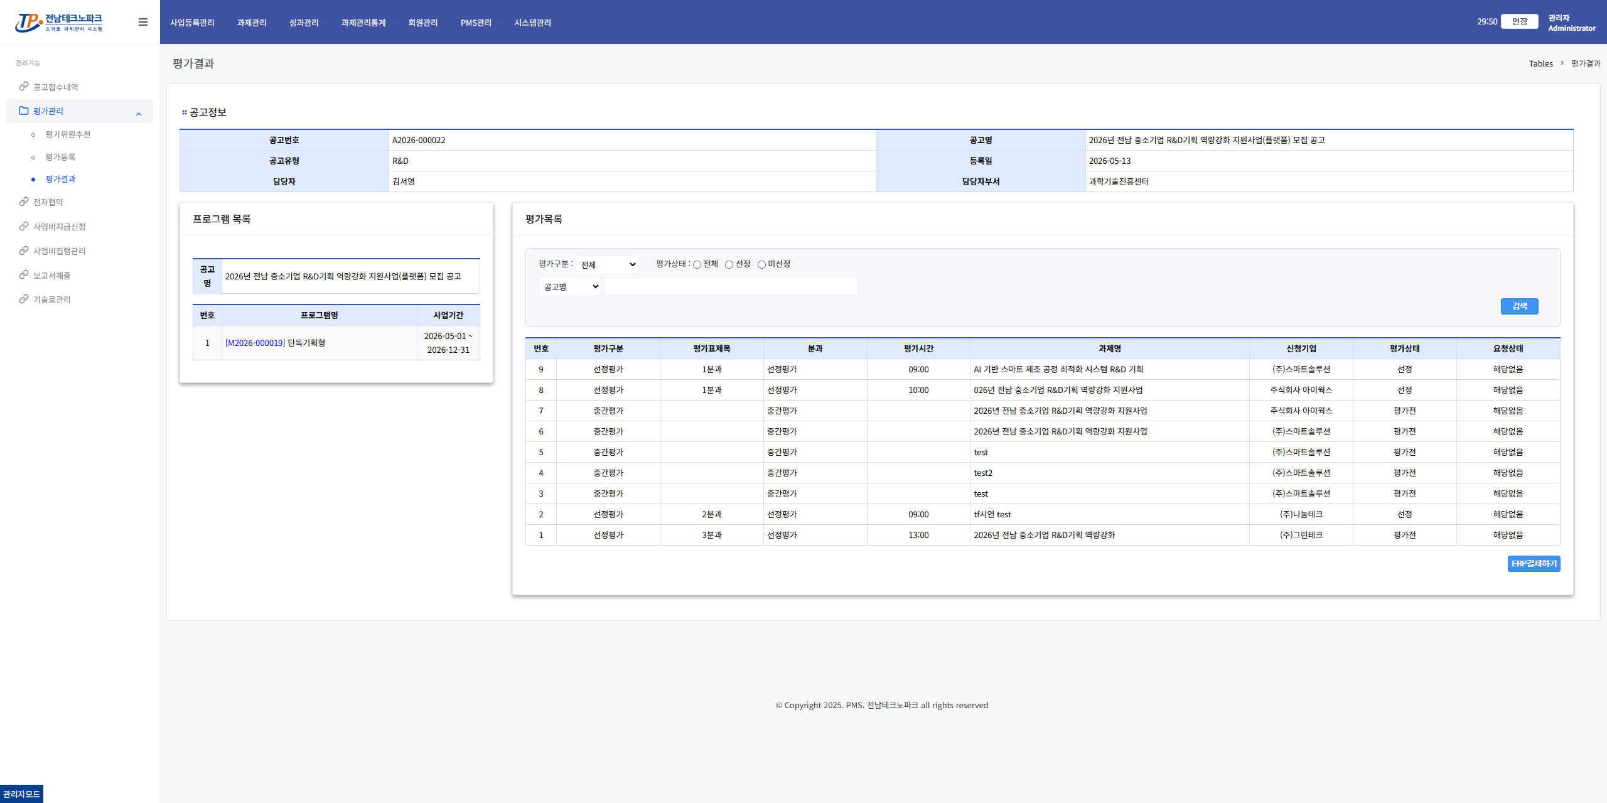This screenshot has width=1607, height=803.
Task: Open 평가위원추천 in the sidebar
Action: (68, 134)
